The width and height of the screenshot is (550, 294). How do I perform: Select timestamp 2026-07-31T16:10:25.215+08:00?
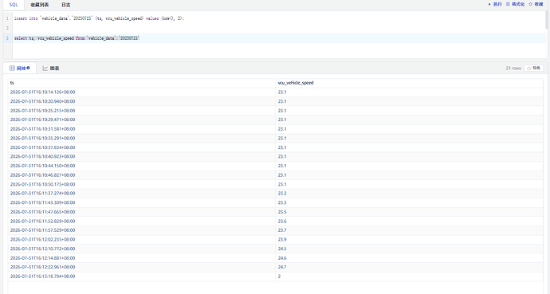[x=42, y=111]
